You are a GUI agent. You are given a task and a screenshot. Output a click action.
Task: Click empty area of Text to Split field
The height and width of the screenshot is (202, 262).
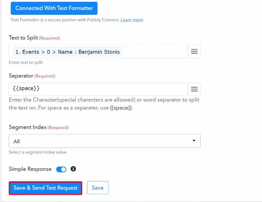coord(154,52)
